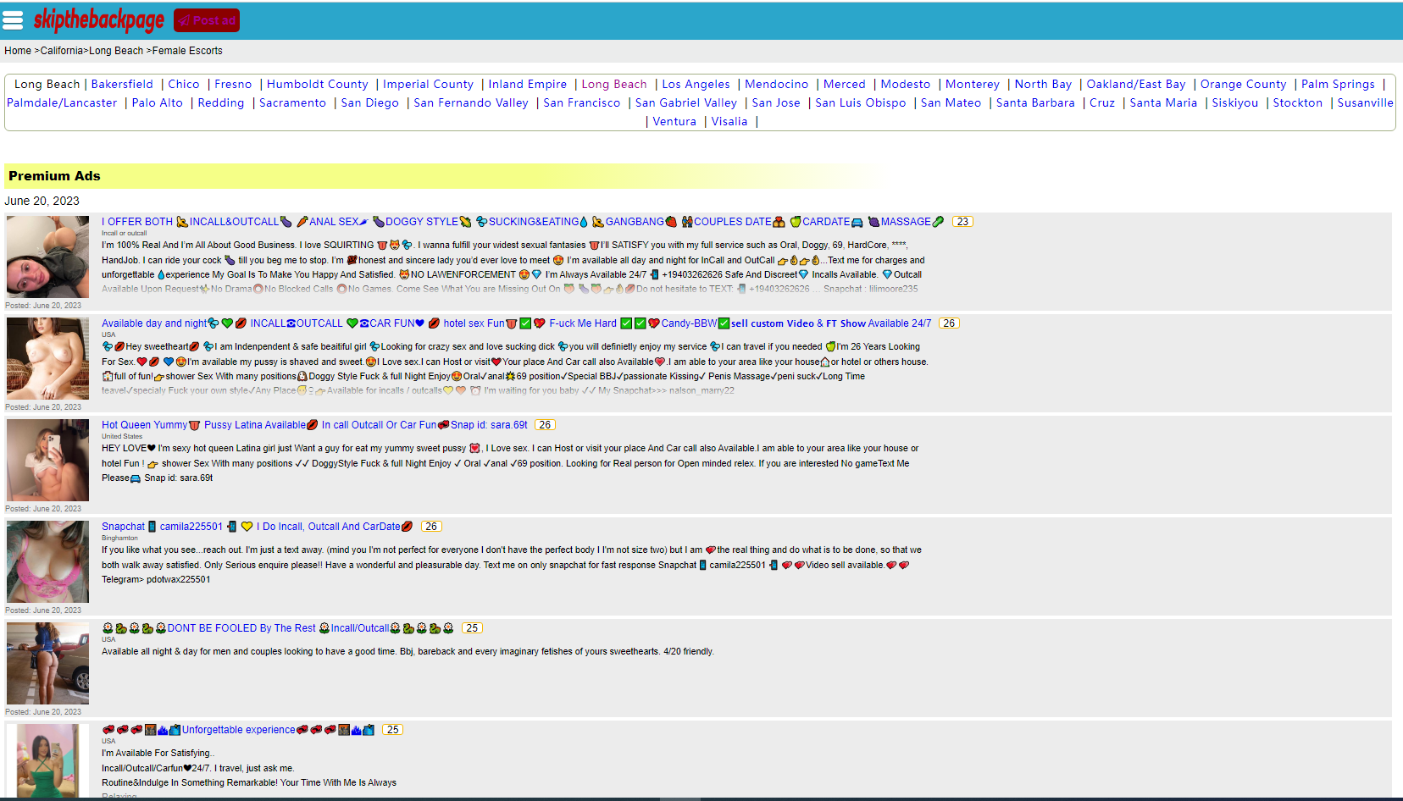The height and width of the screenshot is (801, 1403).
Task: Click the Orange County city link
Action: pyautogui.click(x=1243, y=85)
